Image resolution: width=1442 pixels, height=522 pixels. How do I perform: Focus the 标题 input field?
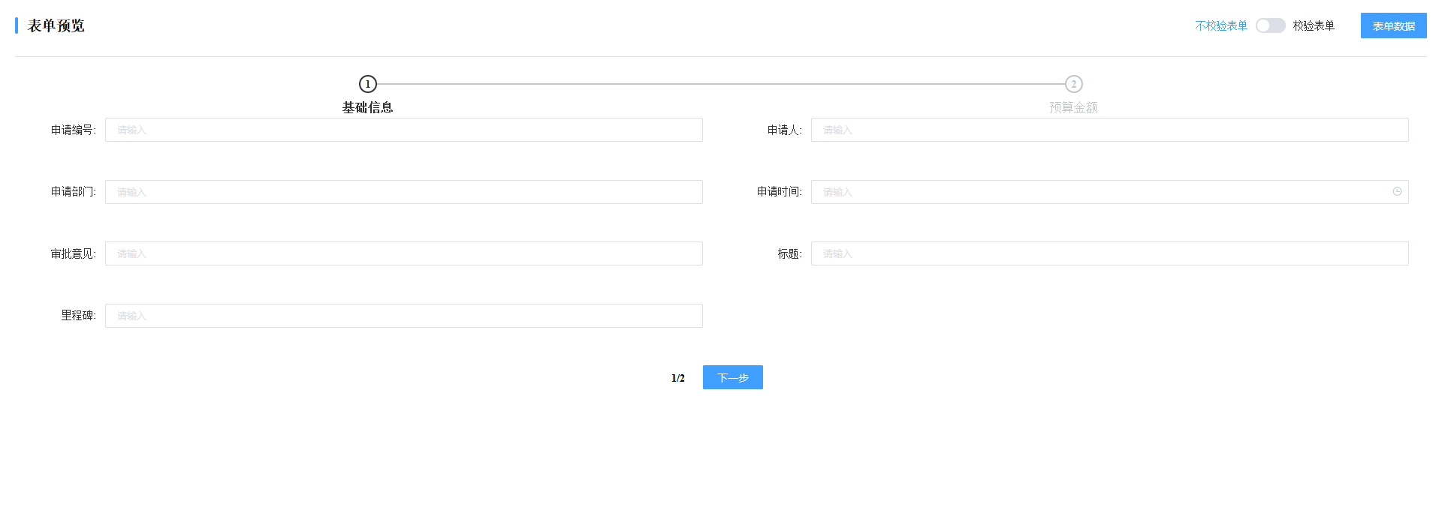(1110, 253)
